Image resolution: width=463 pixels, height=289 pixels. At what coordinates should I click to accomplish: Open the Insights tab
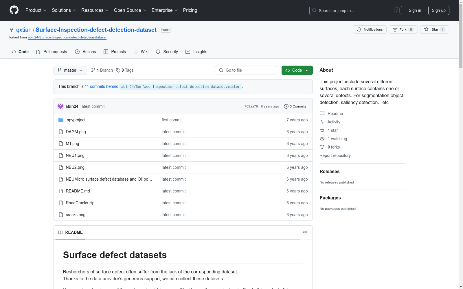196,52
